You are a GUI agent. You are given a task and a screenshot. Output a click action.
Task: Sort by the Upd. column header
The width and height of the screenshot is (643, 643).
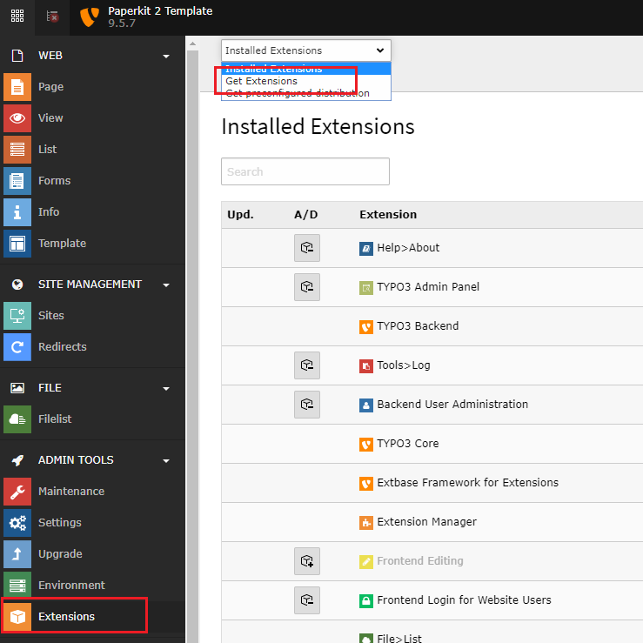(240, 214)
